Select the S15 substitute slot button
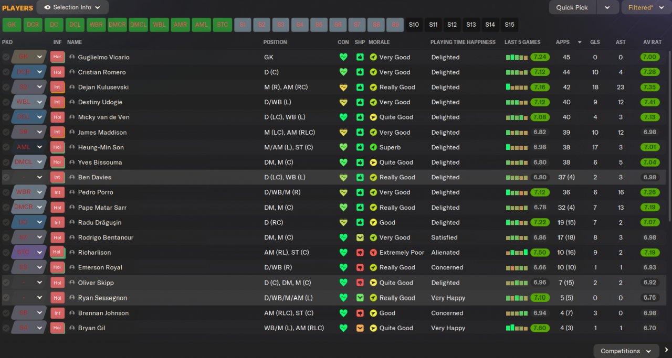672x358 pixels. click(509, 25)
